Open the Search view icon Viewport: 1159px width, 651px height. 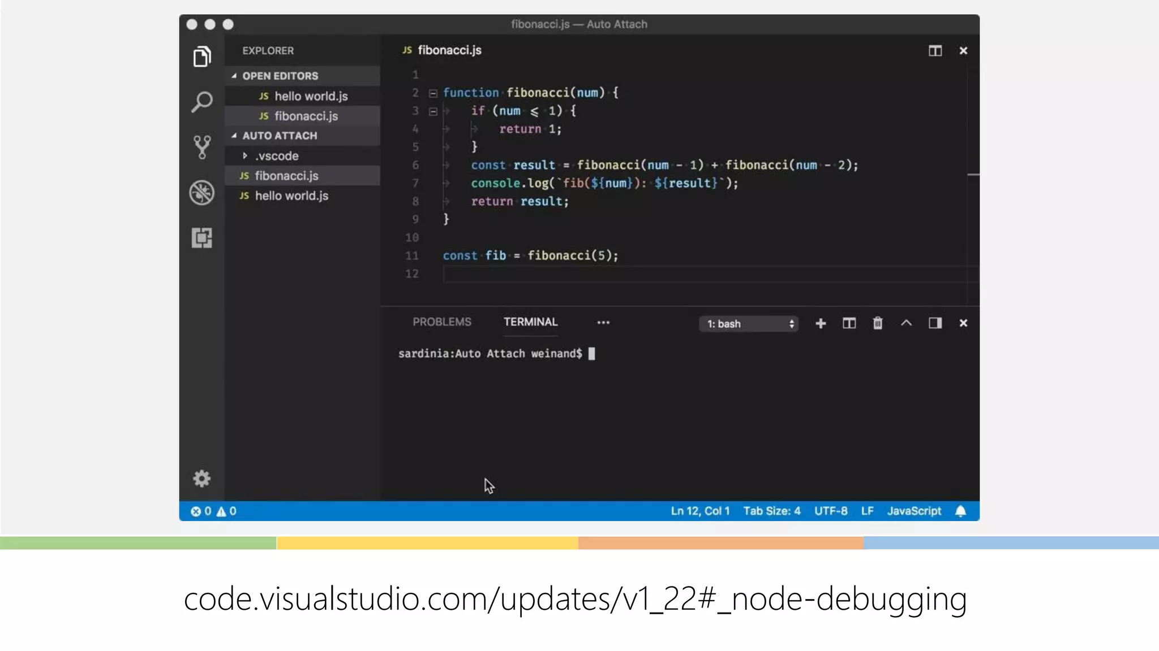(202, 102)
